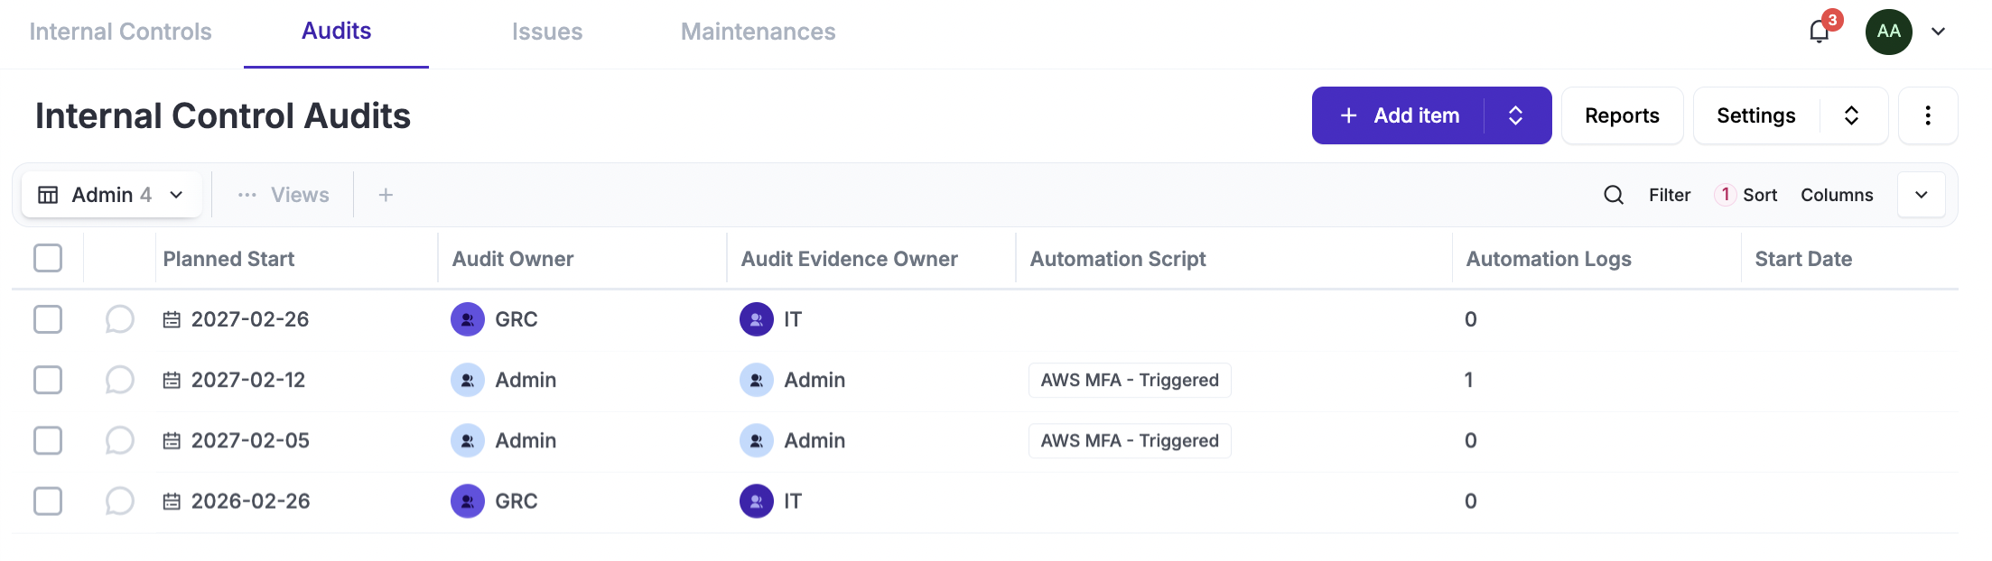The width and height of the screenshot is (1992, 561).
Task: Open comments for the 2027-02-12 audit row
Action: coord(119,380)
